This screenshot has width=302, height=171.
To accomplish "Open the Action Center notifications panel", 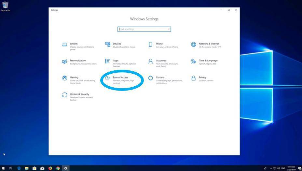I will tap(299, 168).
